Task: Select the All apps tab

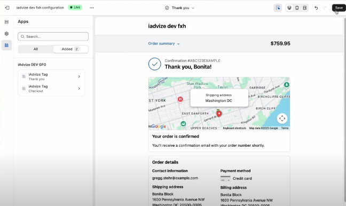Action: click(x=36, y=49)
